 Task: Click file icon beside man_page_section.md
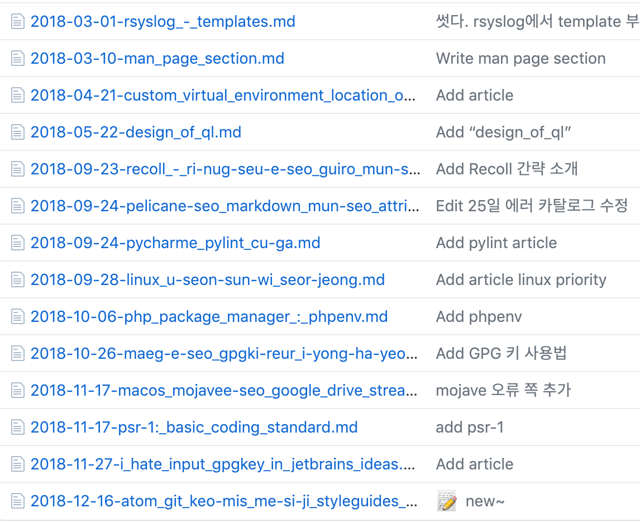click(x=17, y=59)
